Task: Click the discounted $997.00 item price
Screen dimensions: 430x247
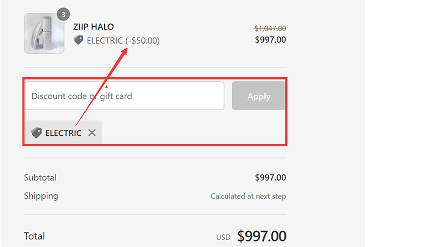Action: click(270, 40)
